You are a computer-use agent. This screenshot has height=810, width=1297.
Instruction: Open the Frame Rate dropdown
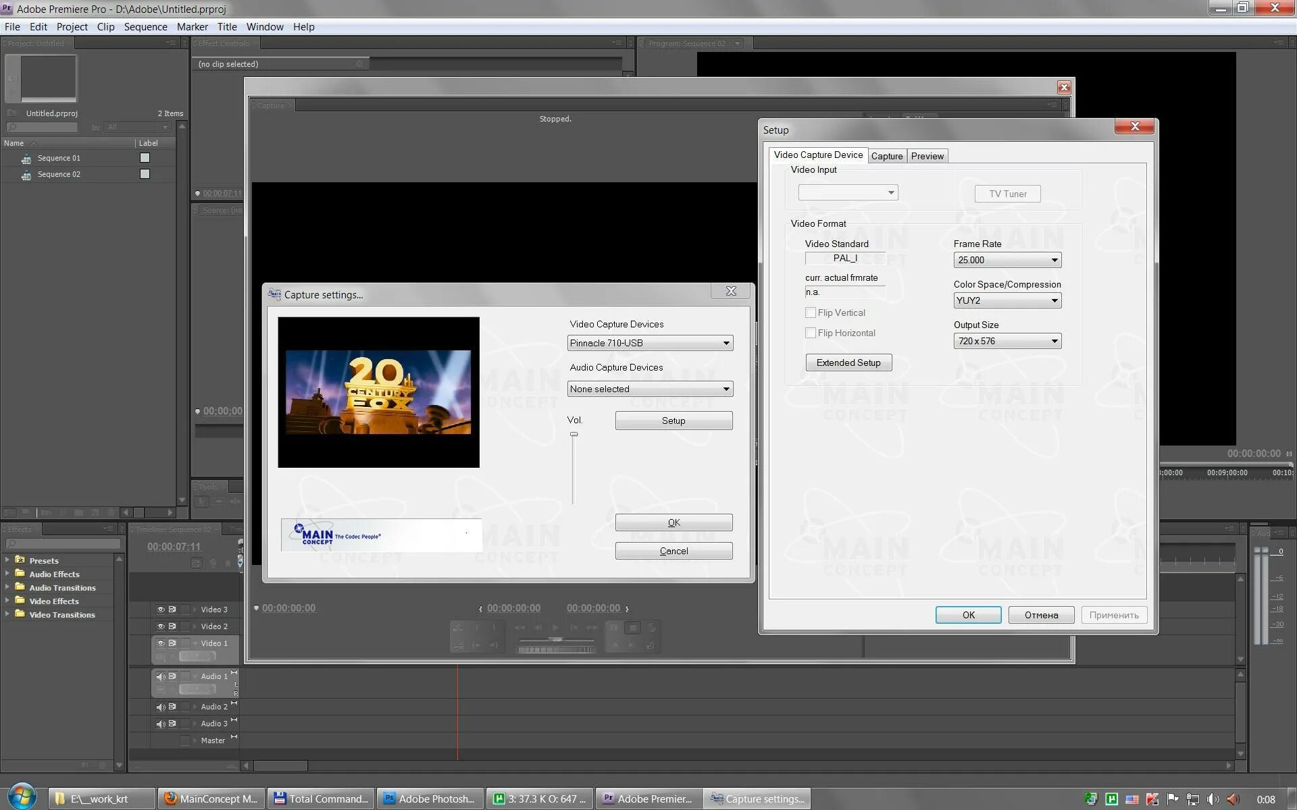(1054, 260)
